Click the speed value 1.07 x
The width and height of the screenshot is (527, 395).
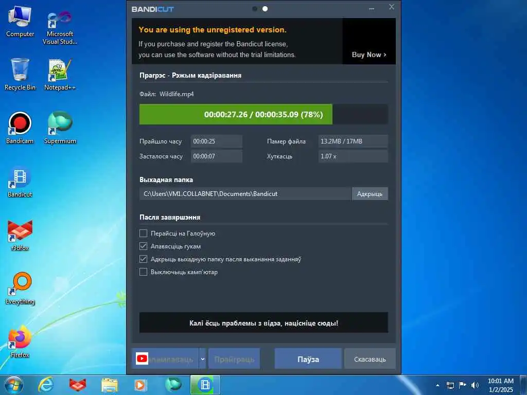353,156
